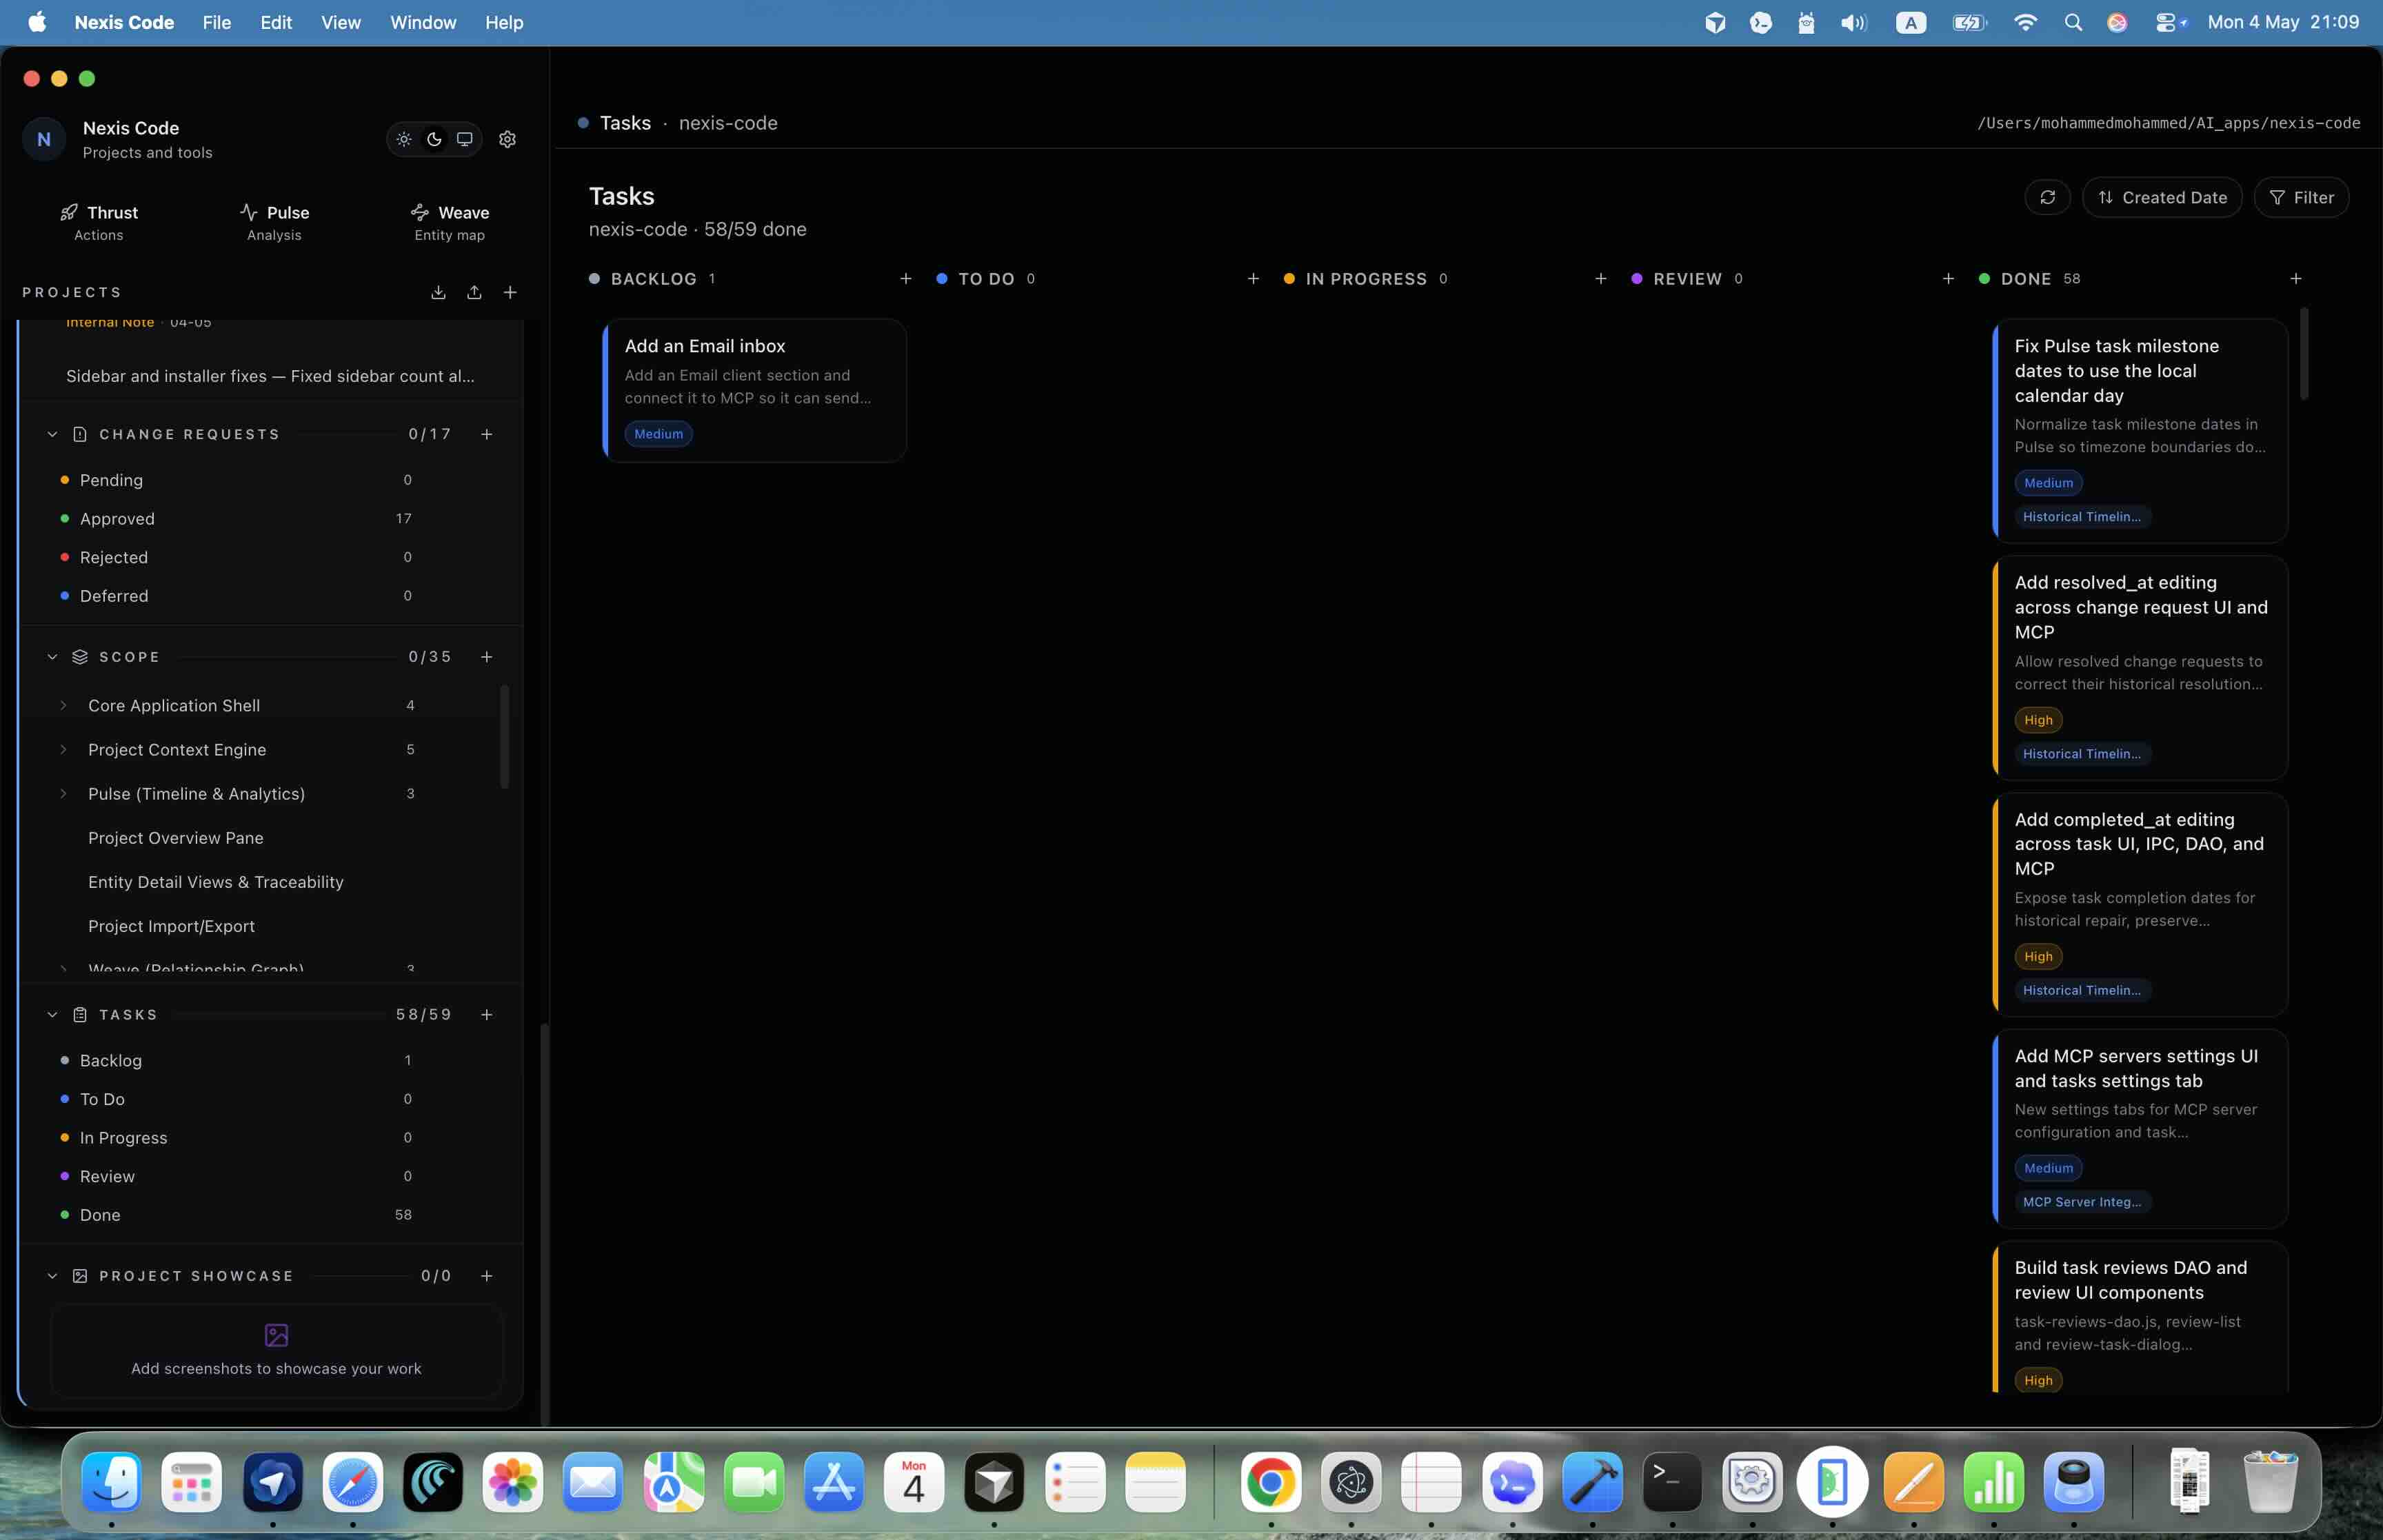This screenshot has height=1540, width=2383.
Task: Switch to the system theme
Action: tap(464, 139)
